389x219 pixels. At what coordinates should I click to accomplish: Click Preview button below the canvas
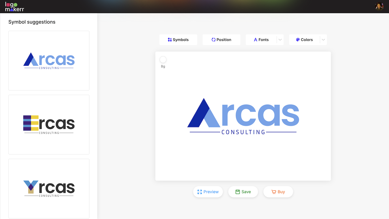point(208,192)
